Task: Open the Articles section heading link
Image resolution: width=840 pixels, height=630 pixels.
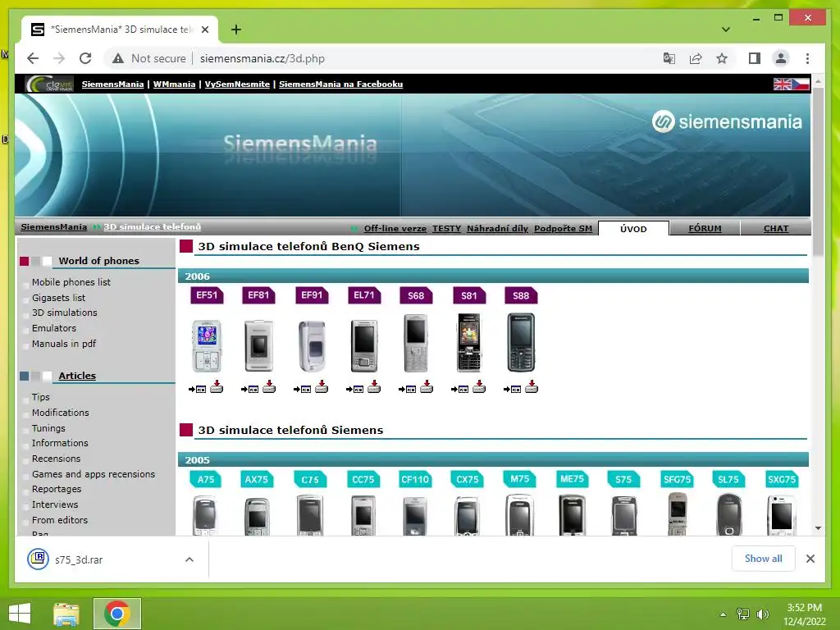Action: click(77, 376)
